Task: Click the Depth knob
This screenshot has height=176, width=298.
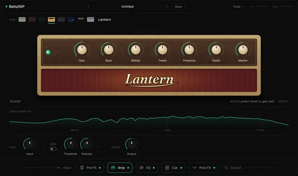Action: [x=216, y=50]
